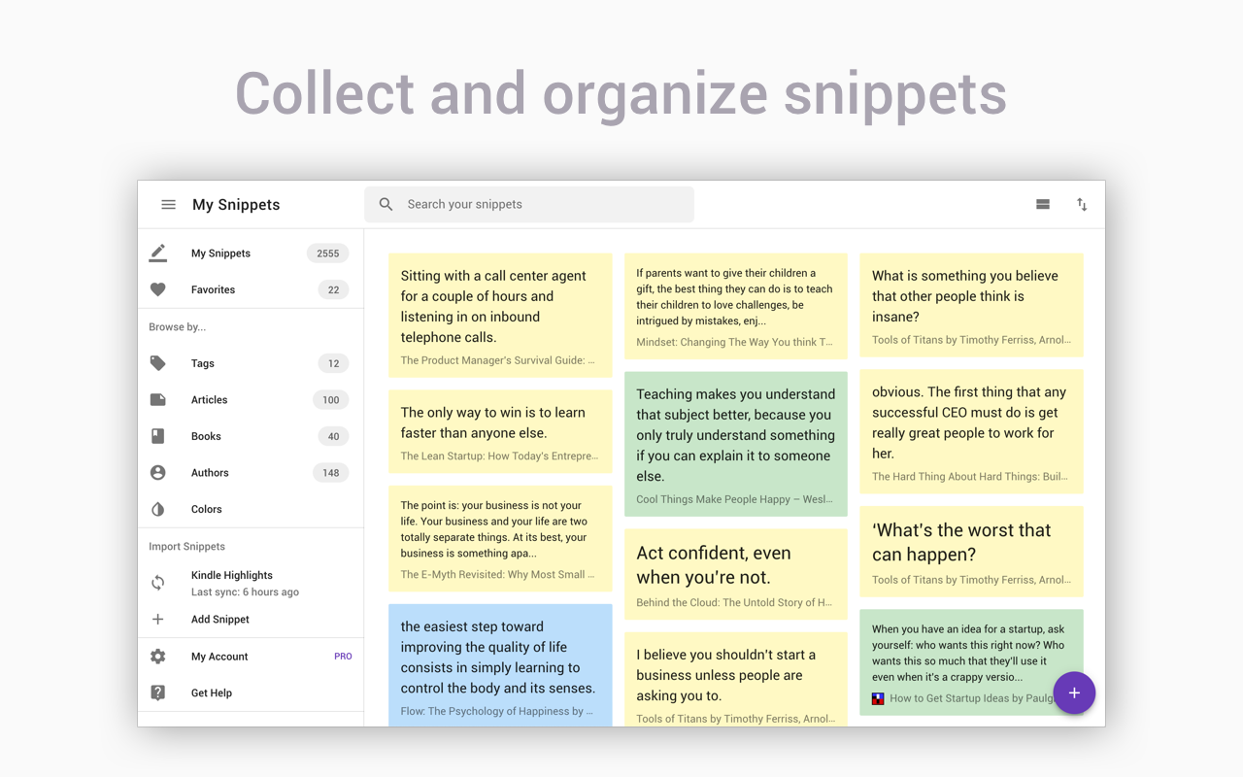Click the Books icon in the sidebar

pyautogui.click(x=158, y=435)
